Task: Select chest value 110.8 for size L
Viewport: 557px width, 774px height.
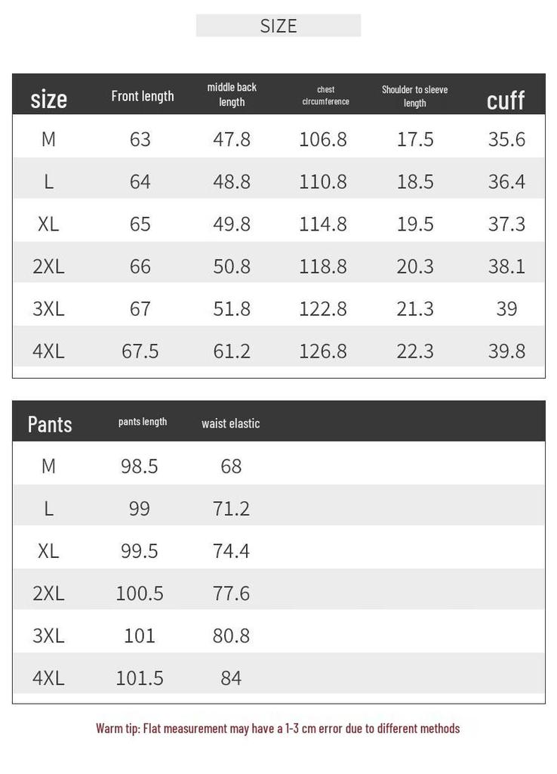Action: (323, 181)
